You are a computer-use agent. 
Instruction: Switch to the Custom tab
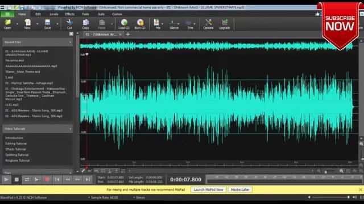point(117,14)
